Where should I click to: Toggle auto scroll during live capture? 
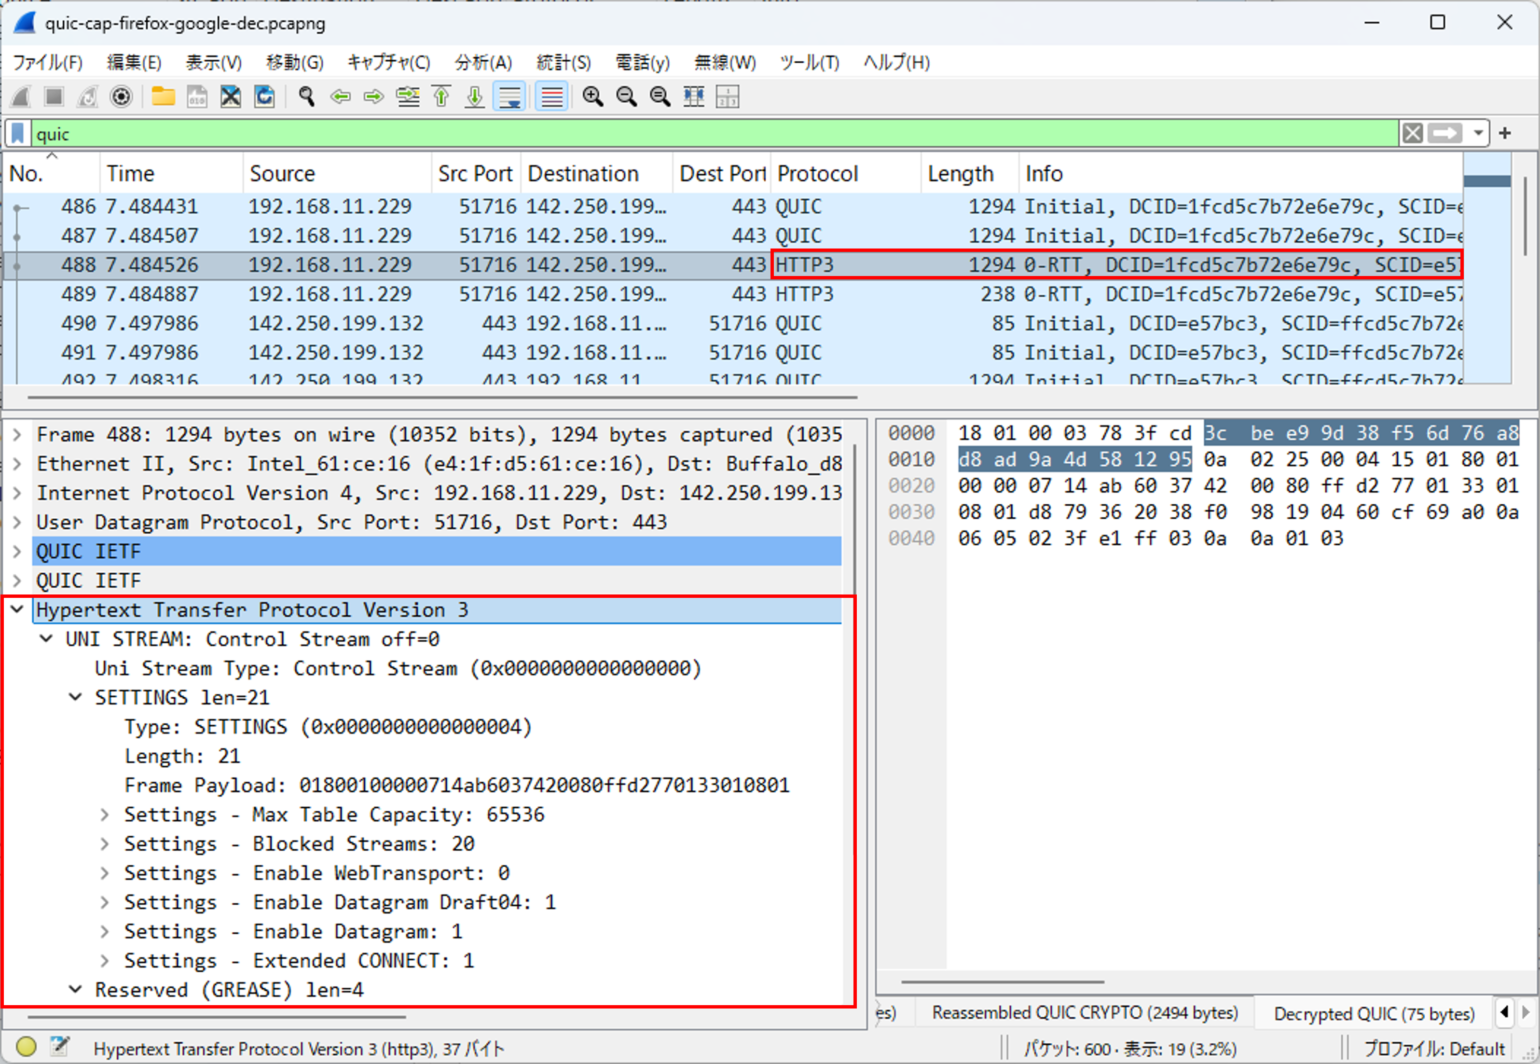point(510,97)
